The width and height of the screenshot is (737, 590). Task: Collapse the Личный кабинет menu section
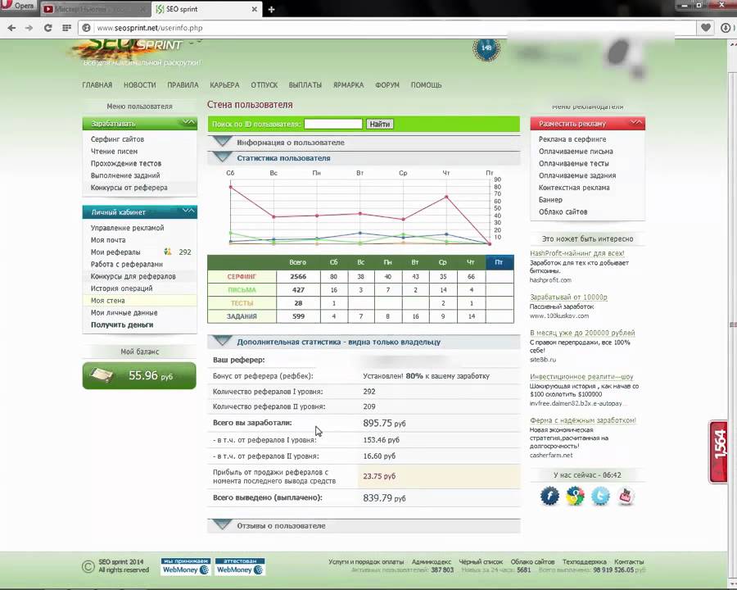tap(188, 211)
